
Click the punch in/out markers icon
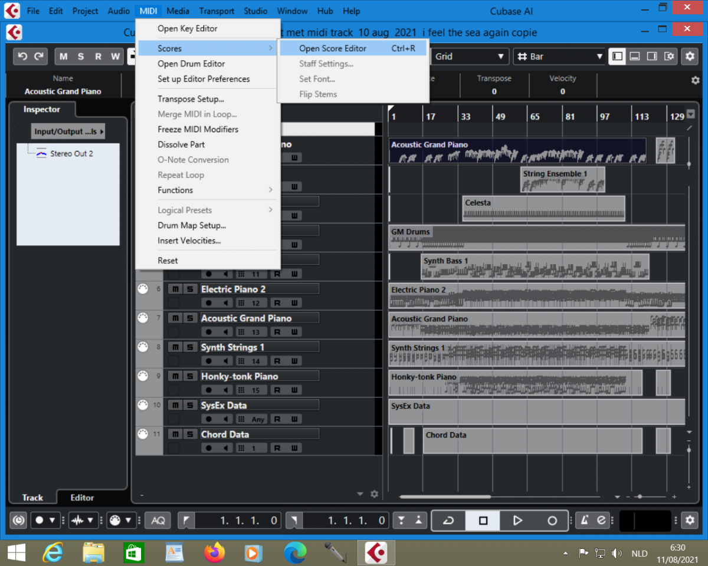[410, 521]
